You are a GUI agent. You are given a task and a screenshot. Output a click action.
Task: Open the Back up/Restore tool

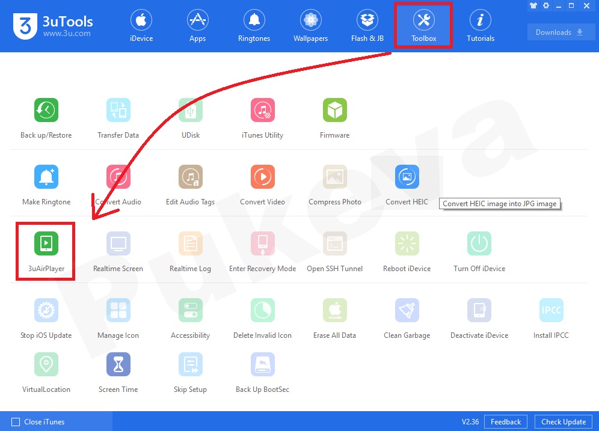click(46, 118)
